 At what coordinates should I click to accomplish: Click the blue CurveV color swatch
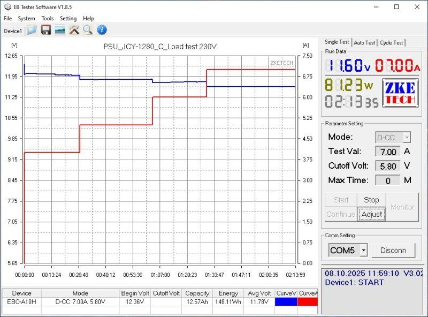[286, 302]
